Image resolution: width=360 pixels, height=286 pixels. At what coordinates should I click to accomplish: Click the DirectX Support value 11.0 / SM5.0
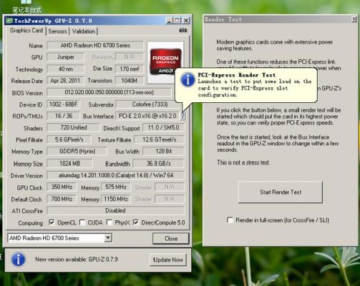pos(163,128)
